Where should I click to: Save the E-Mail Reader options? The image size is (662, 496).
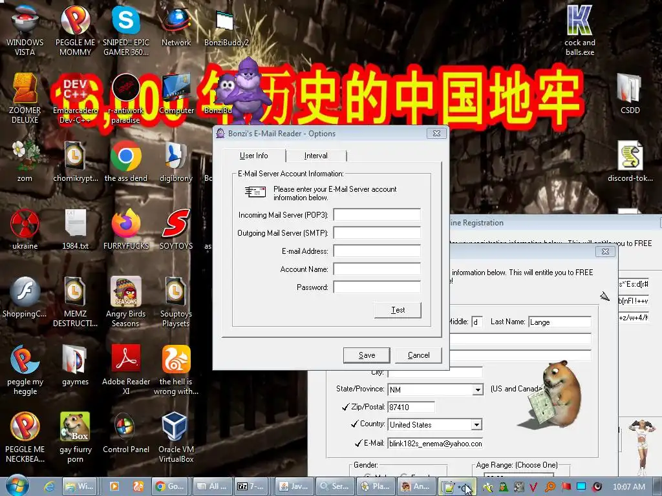pyautogui.click(x=367, y=355)
